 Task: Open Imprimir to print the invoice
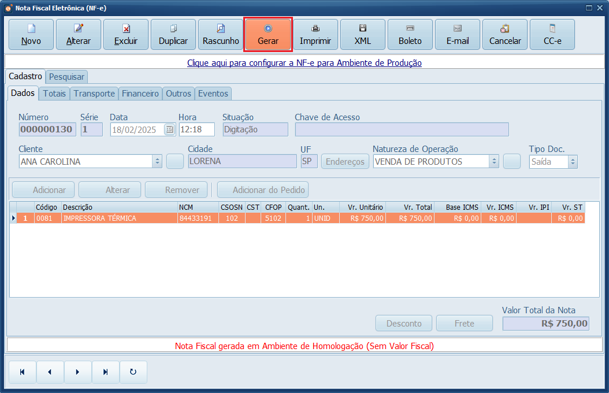315,34
